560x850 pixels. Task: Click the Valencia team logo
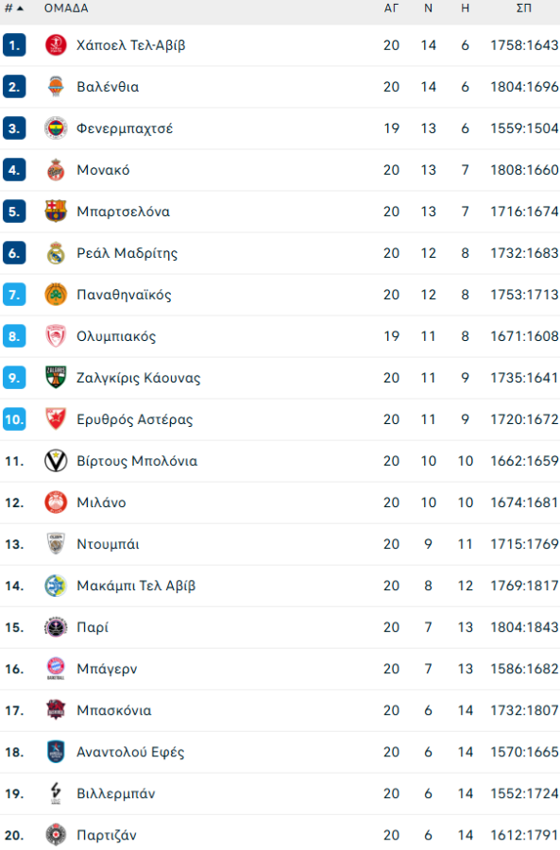point(54,86)
